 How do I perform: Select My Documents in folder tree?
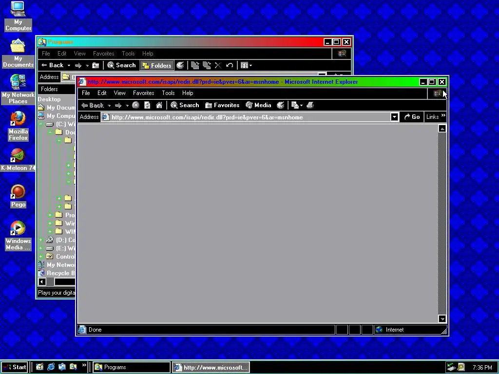tap(61, 108)
